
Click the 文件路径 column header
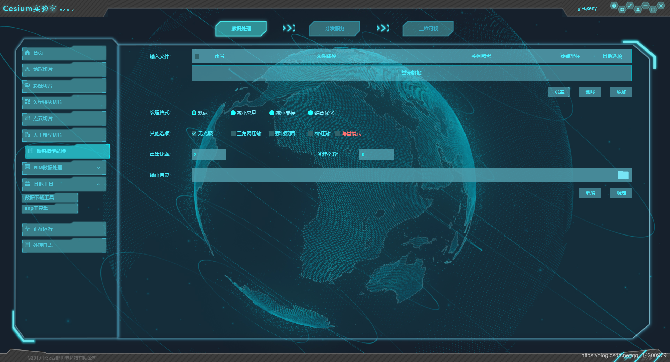coord(326,56)
